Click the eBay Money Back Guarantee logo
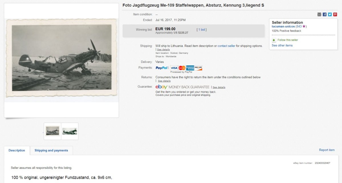 click(x=182, y=87)
